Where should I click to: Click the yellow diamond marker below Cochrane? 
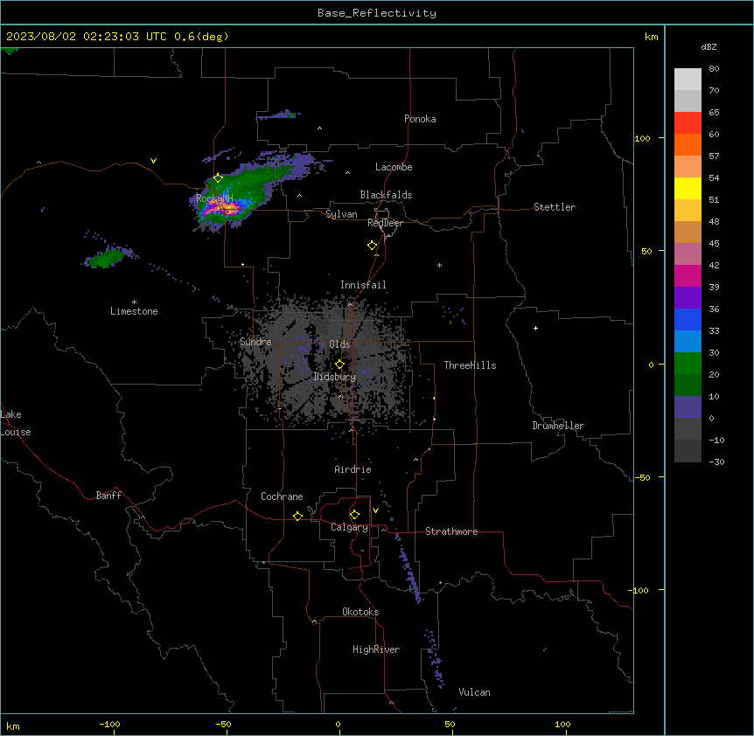click(297, 516)
